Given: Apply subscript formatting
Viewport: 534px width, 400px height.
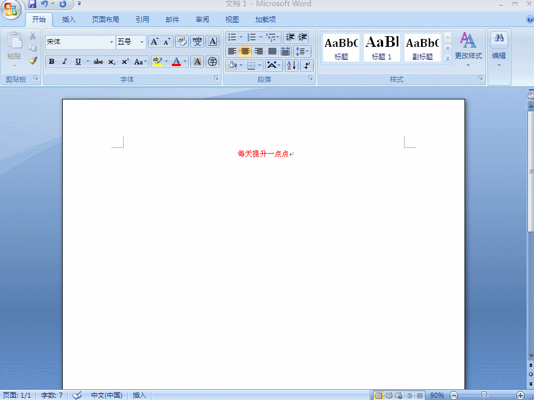Looking at the screenshot, I should (x=112, y=62).
